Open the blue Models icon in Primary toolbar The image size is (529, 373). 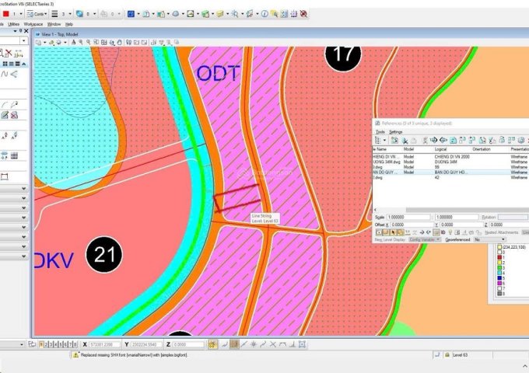point(131,14)
